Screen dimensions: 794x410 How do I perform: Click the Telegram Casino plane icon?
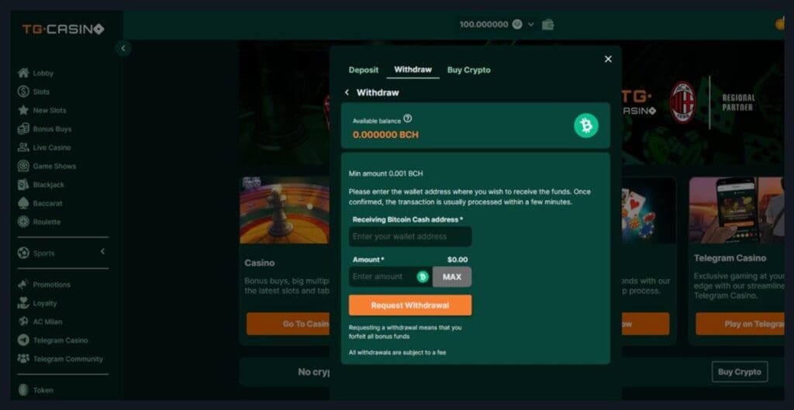tap(23, 340)
